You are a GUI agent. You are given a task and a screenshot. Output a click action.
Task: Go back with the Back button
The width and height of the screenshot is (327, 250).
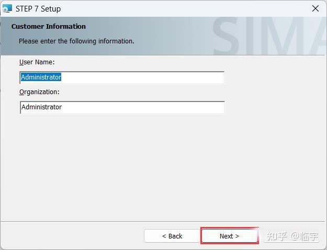pos(172,236)
